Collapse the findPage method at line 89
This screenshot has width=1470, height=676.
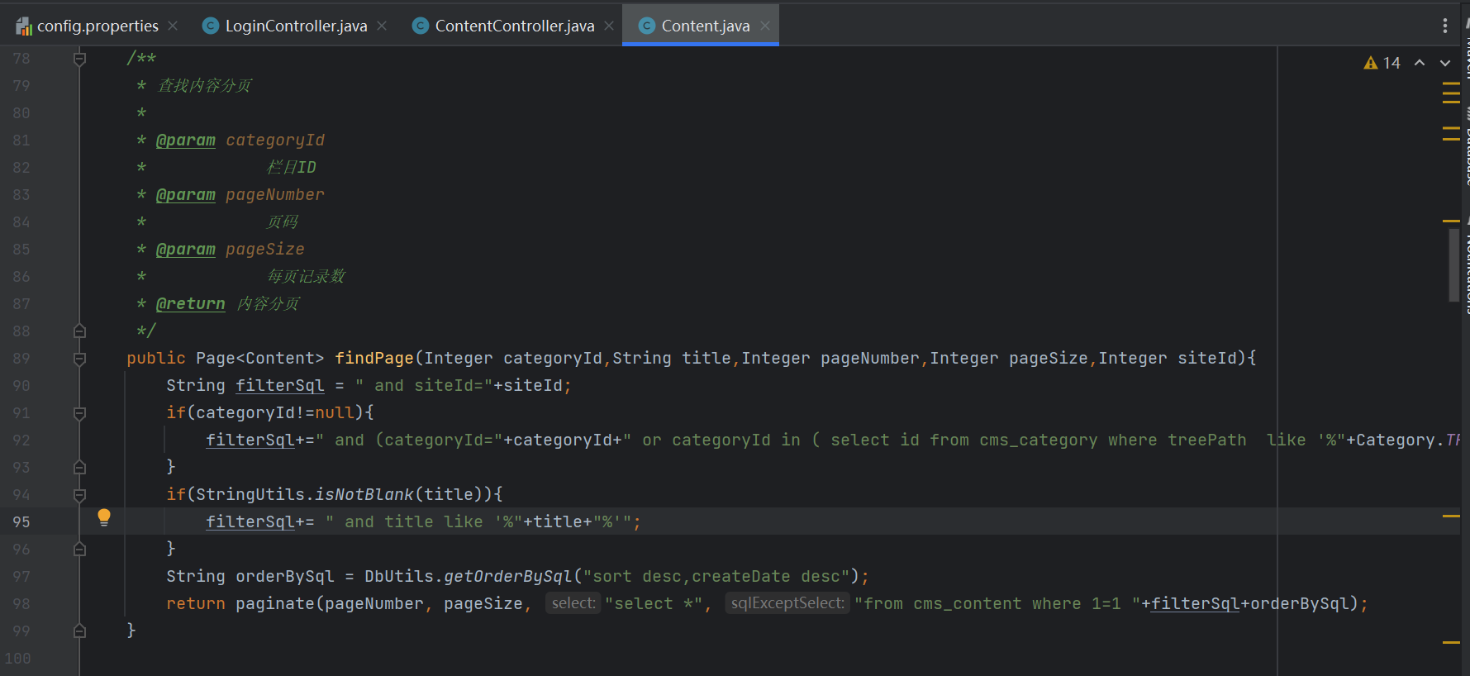tap(79, 359)
